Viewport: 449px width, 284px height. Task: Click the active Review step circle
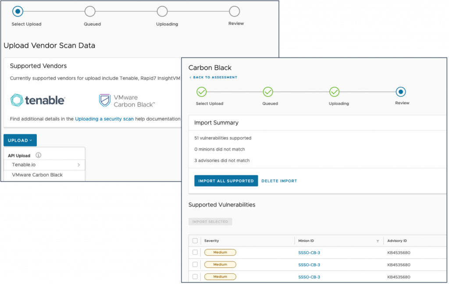pos(401,92)
